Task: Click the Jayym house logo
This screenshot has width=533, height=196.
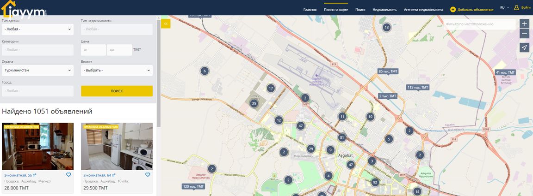Action: (23, 8)
